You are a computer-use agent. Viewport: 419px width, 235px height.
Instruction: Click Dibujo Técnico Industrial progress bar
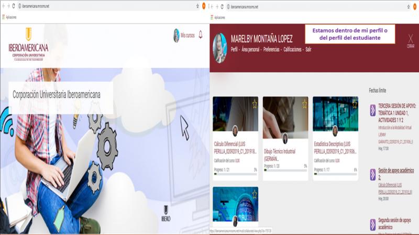click(x=285, y=170)
